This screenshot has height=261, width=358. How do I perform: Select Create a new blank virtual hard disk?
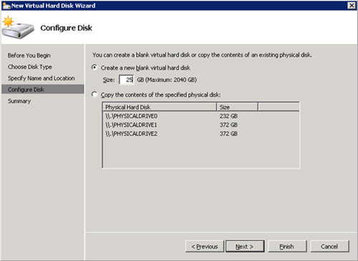coord(95,67)
